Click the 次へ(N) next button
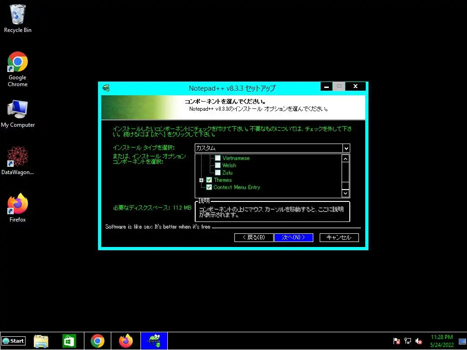The image size is (467, 350). coord(294,237)
